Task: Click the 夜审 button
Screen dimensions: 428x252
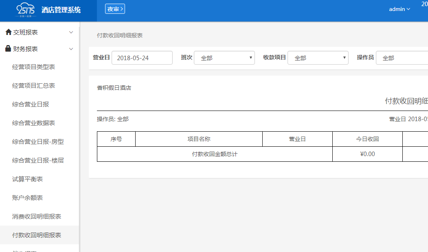Action: pyautogui.click(x=115, y=9)
